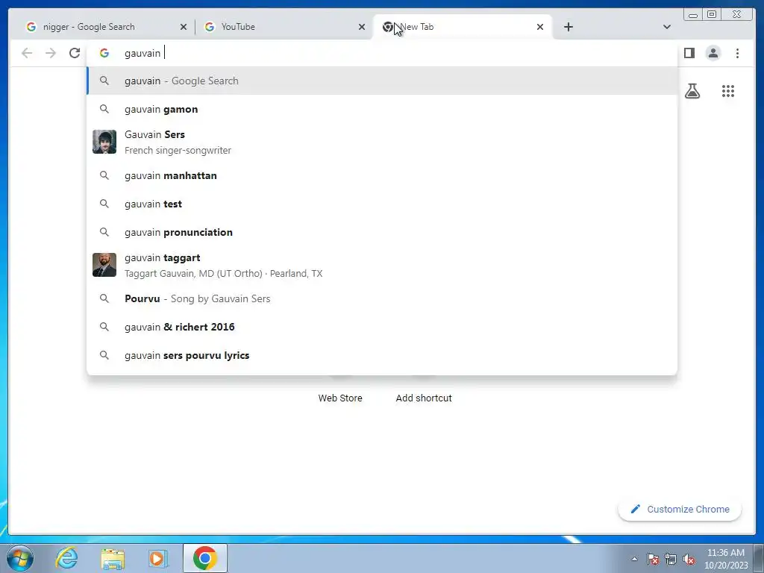764x573 pixels.
Task: Open the taskbar clock showing 11:36 AM
Action: [726, 559]
